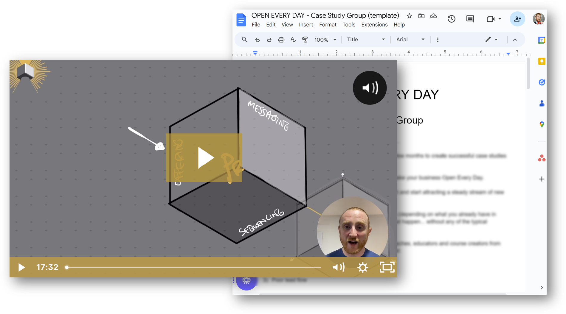The height and width of the screenshot is (314, 566).
Task: Open the Extensions menu
Action: point(374,25)
